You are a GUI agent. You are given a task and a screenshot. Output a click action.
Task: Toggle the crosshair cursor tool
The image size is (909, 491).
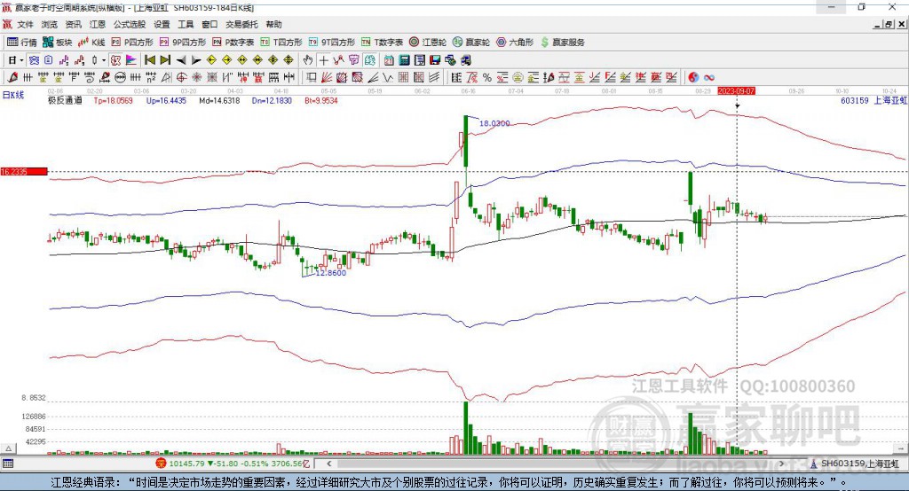click(323, 60)
